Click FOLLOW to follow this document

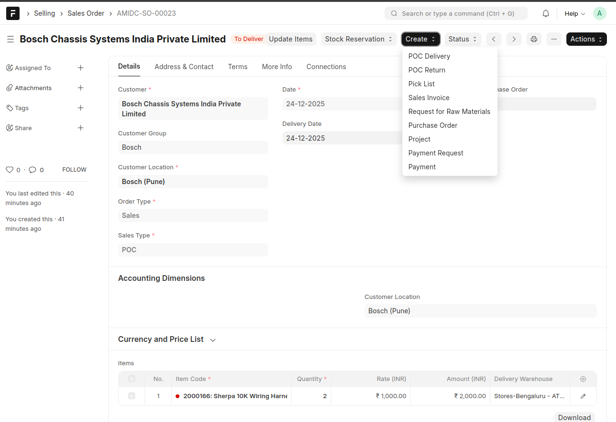74,170
